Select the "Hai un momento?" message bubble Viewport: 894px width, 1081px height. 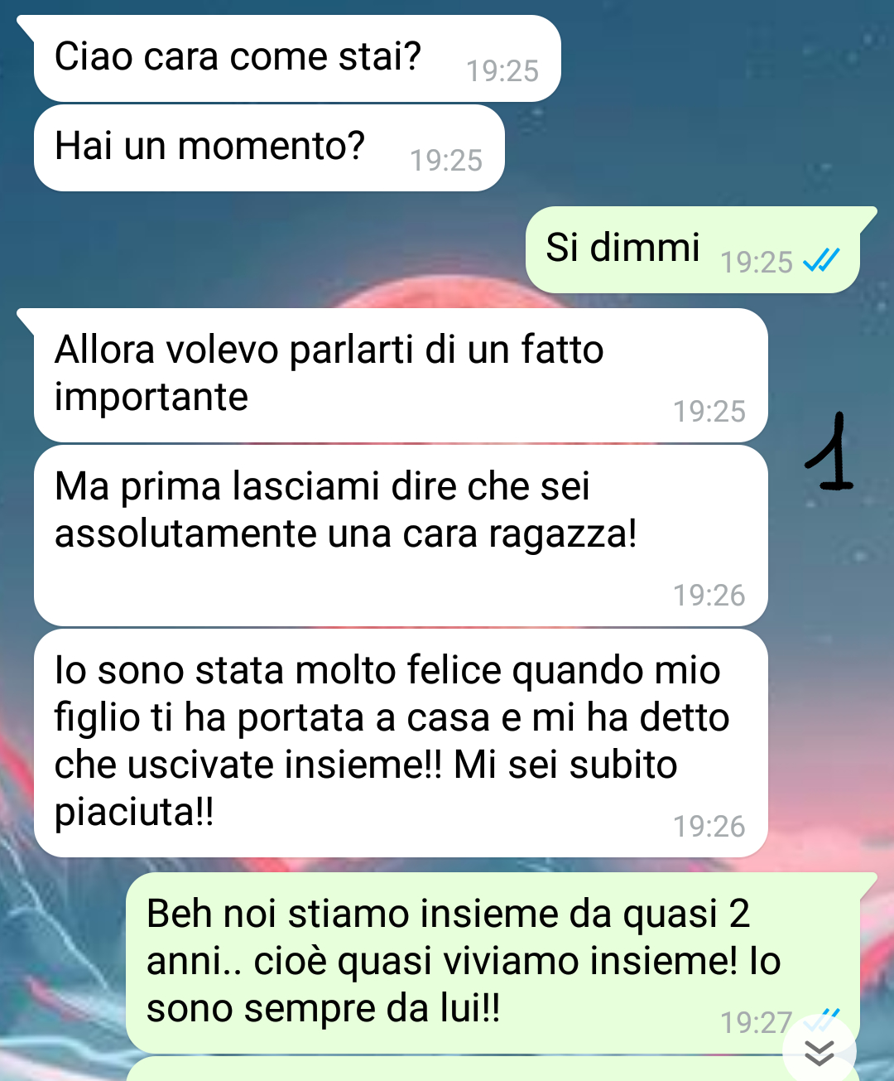269,148
